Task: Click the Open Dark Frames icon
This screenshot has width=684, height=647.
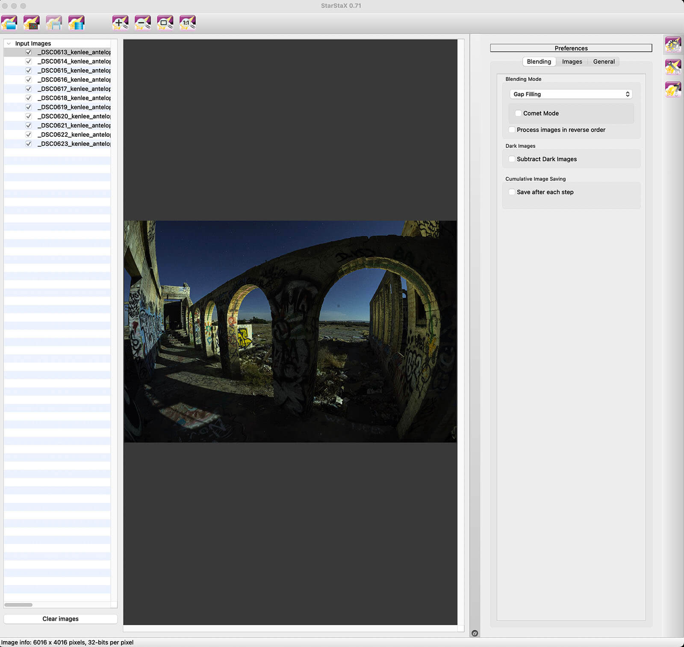Action: click(32, 23)
